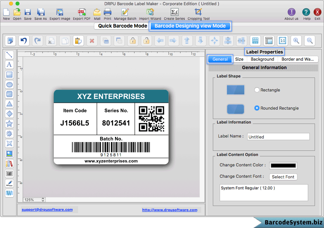Select the Insert Image tool
Screen dimensions: 324x228
click(x=9, y=154)
